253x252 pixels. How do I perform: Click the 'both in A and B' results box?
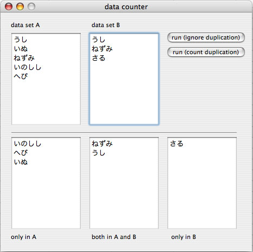click(x=124, y=183)
